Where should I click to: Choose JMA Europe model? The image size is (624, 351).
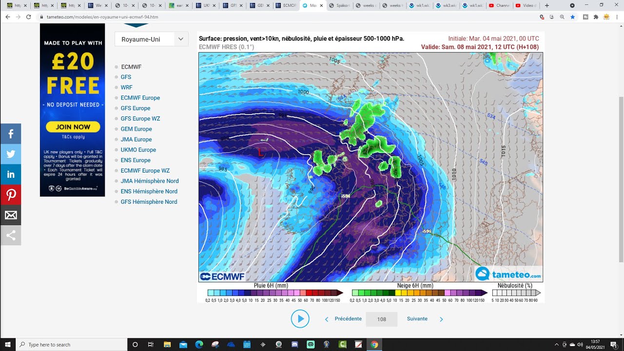(136, 139)
